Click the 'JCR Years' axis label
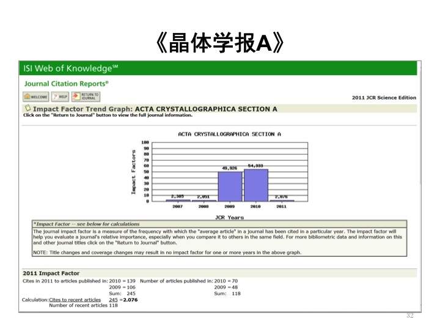 tap(230, 218)
